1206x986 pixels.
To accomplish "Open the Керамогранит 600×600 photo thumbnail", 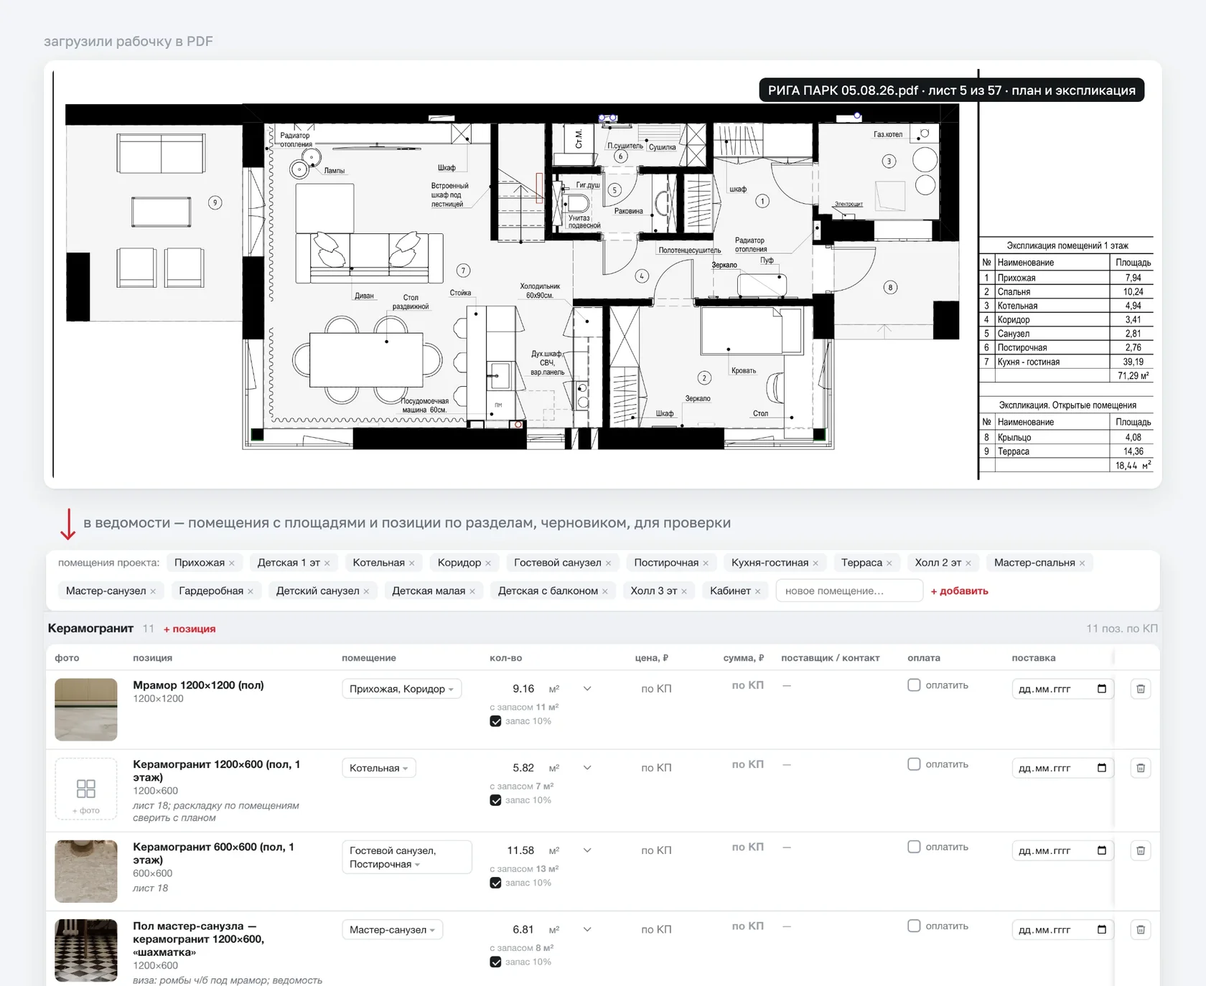I will pyautogui.click(x=86, y=871).
